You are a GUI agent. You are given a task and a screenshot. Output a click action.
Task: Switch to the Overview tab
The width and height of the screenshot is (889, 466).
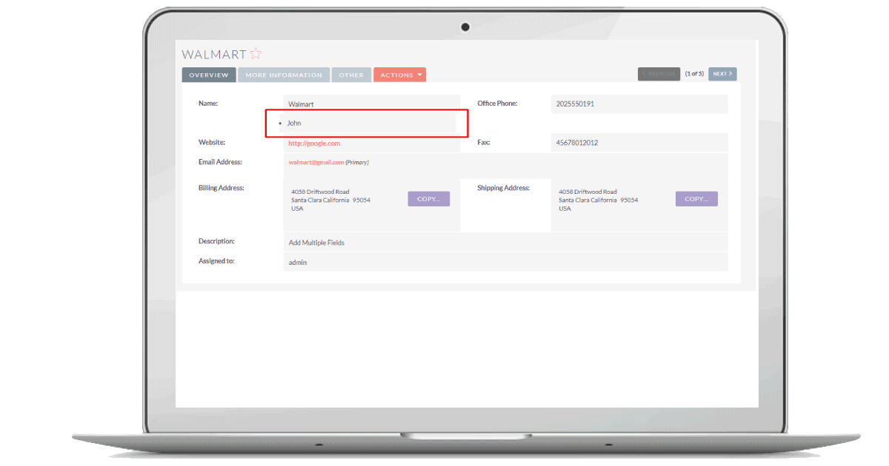[209, 75]
